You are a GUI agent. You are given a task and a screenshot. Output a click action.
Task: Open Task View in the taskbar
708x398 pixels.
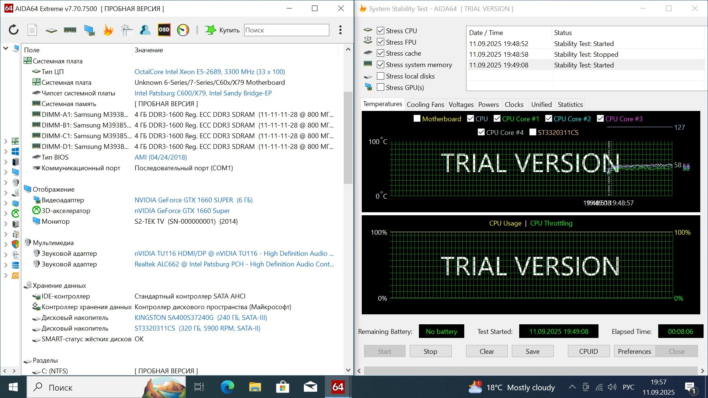click(x=199, y=387)
